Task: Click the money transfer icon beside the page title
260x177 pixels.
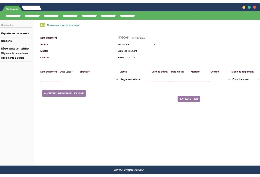Action: [x=42, y=25]
